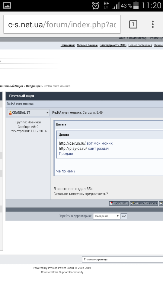163x291 pixels.
Task: Click the Delete message button
Action: coord(119,203)
